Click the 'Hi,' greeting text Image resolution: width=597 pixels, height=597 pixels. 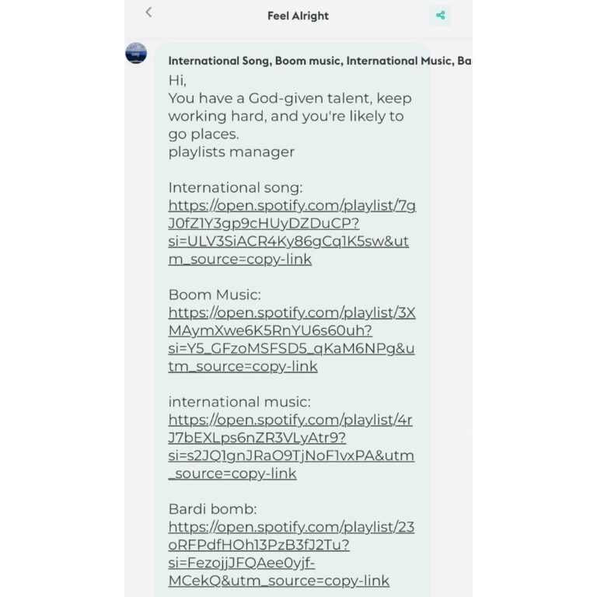[x=177, y=81]
